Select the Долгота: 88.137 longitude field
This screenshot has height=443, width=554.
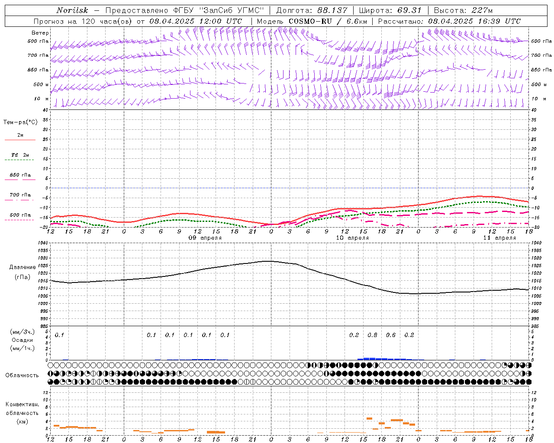(312, 10)
